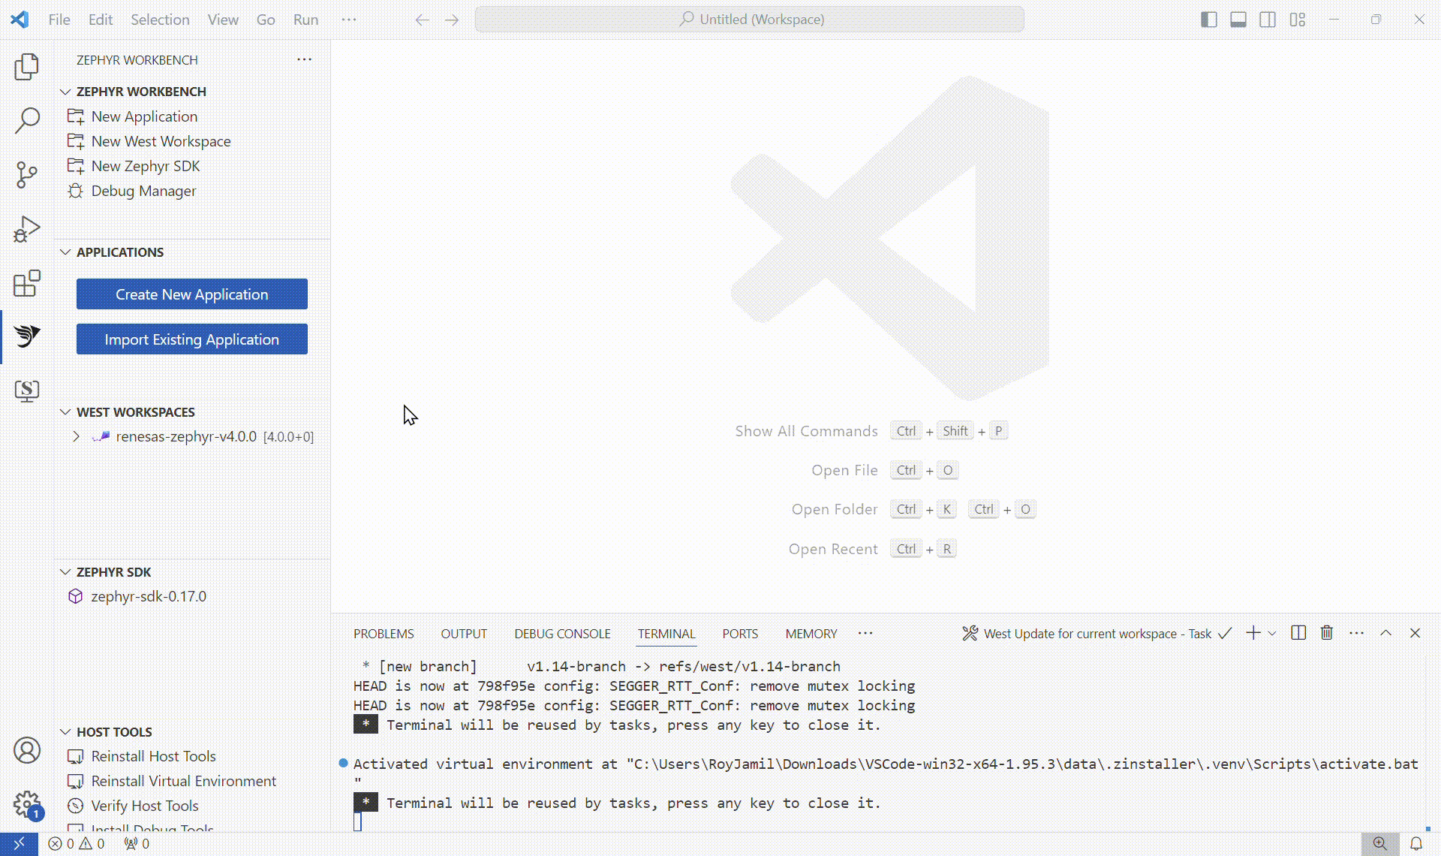Select the TERMINAL tab in panel
1441x856 pixels.
666,633
